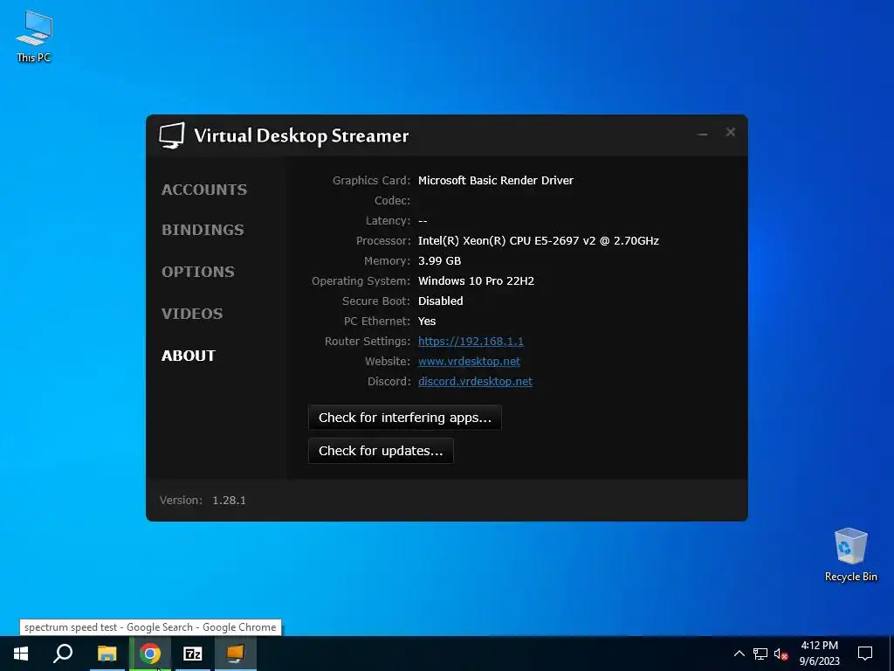This screenshot has width=894, height=671.
Task: Click Virtual Desktop Streamer taskbar icon
Action: pos(236,654)
